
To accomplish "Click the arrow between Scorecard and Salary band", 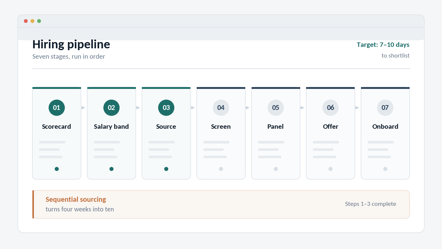I will (84, 108).
